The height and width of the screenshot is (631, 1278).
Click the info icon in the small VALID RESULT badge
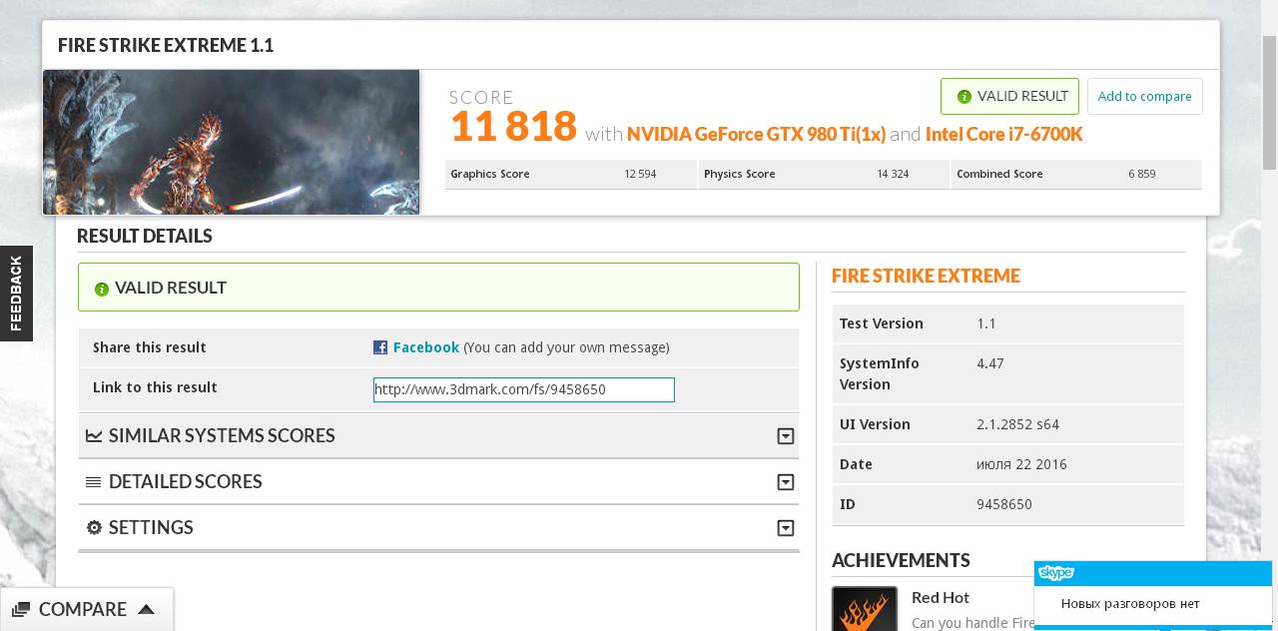click(963, 97)
